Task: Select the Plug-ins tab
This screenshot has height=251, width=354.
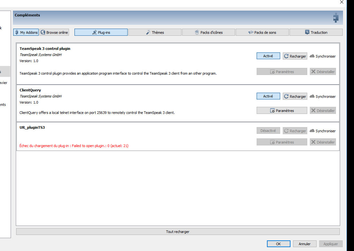Action: (x=101, y=33)
